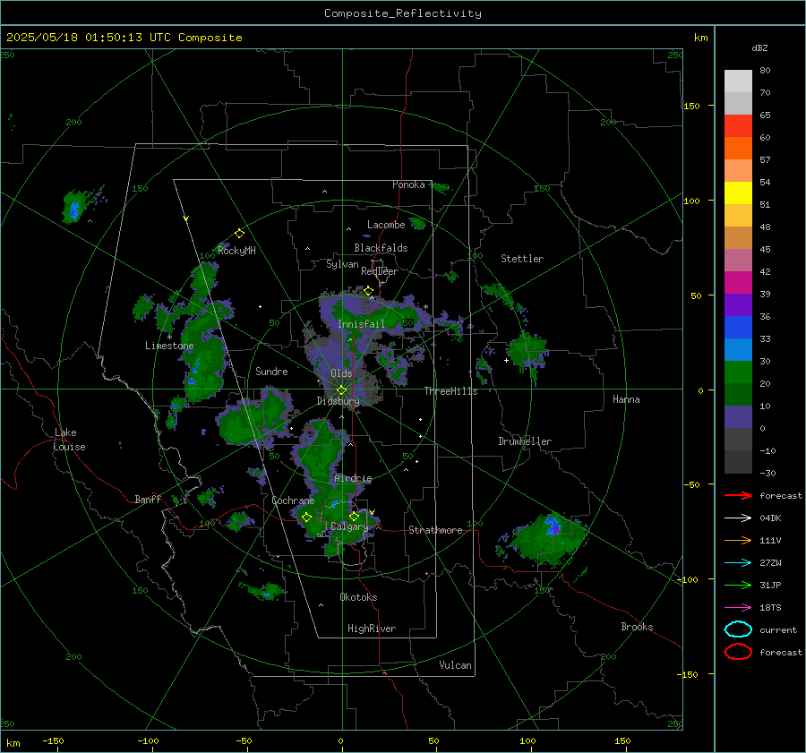Click the RedDeer city label
The height and width of the screenshot is (753, 806).
coord(380,271)
